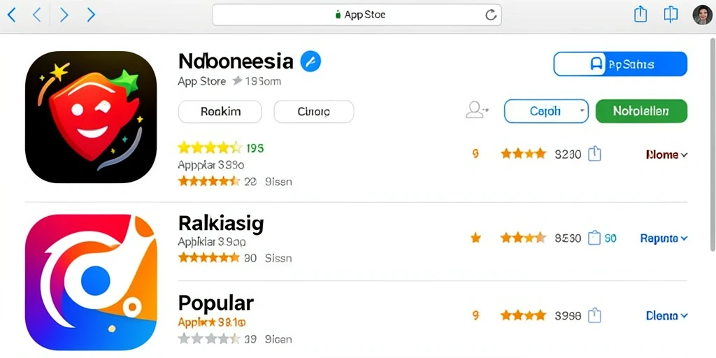Open the Cajoih dropdown
The image size is (716, 358).
coord(546,111)
